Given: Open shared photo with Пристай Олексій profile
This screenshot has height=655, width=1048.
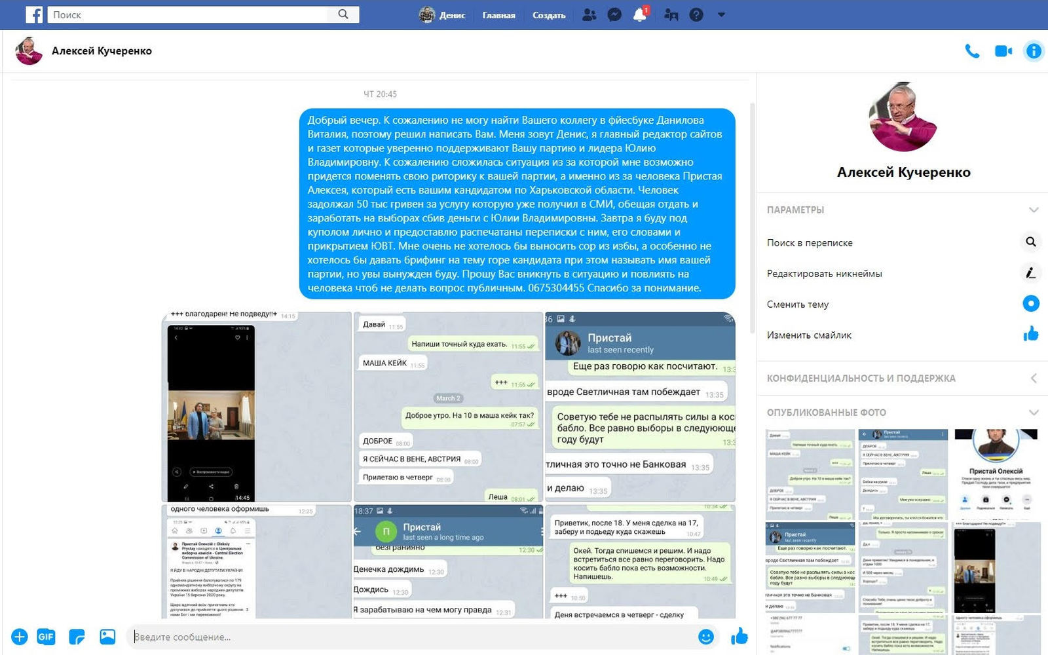Looking at the screenshot, I should (996, 474).
